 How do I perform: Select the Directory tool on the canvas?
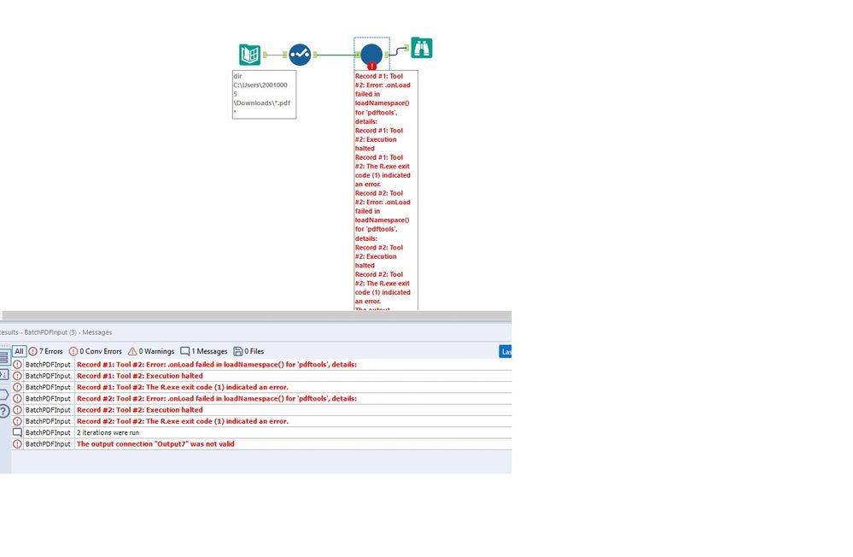coord(249,55)
